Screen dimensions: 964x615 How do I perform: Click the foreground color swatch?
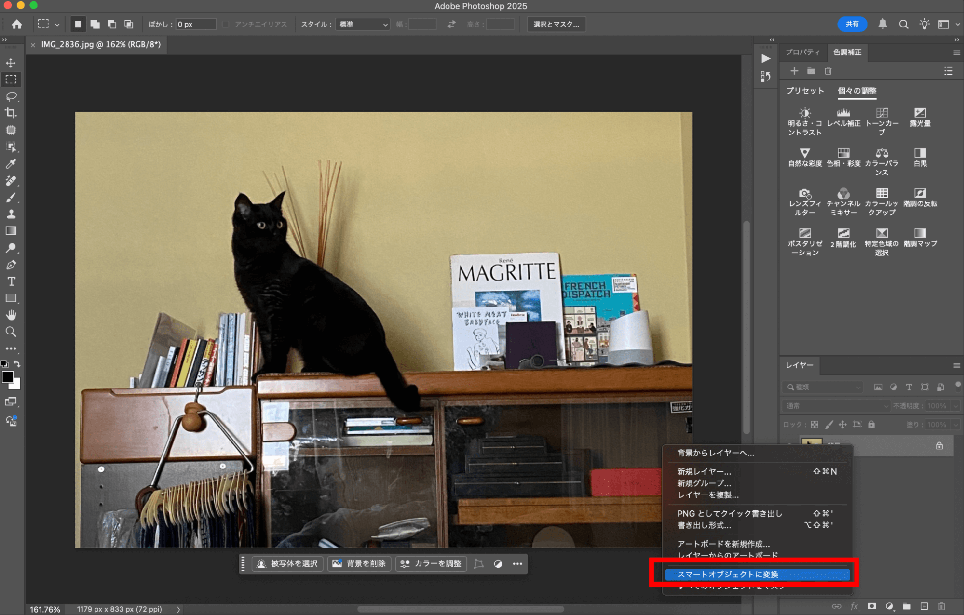(7, 377)
